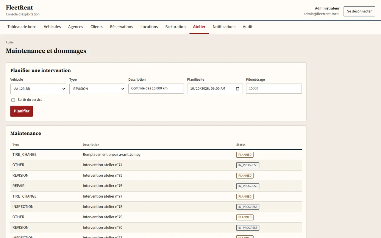Click the Planifiée le date-time field
This screenshot has height=238, width=381.
click(x=215, y=89)
